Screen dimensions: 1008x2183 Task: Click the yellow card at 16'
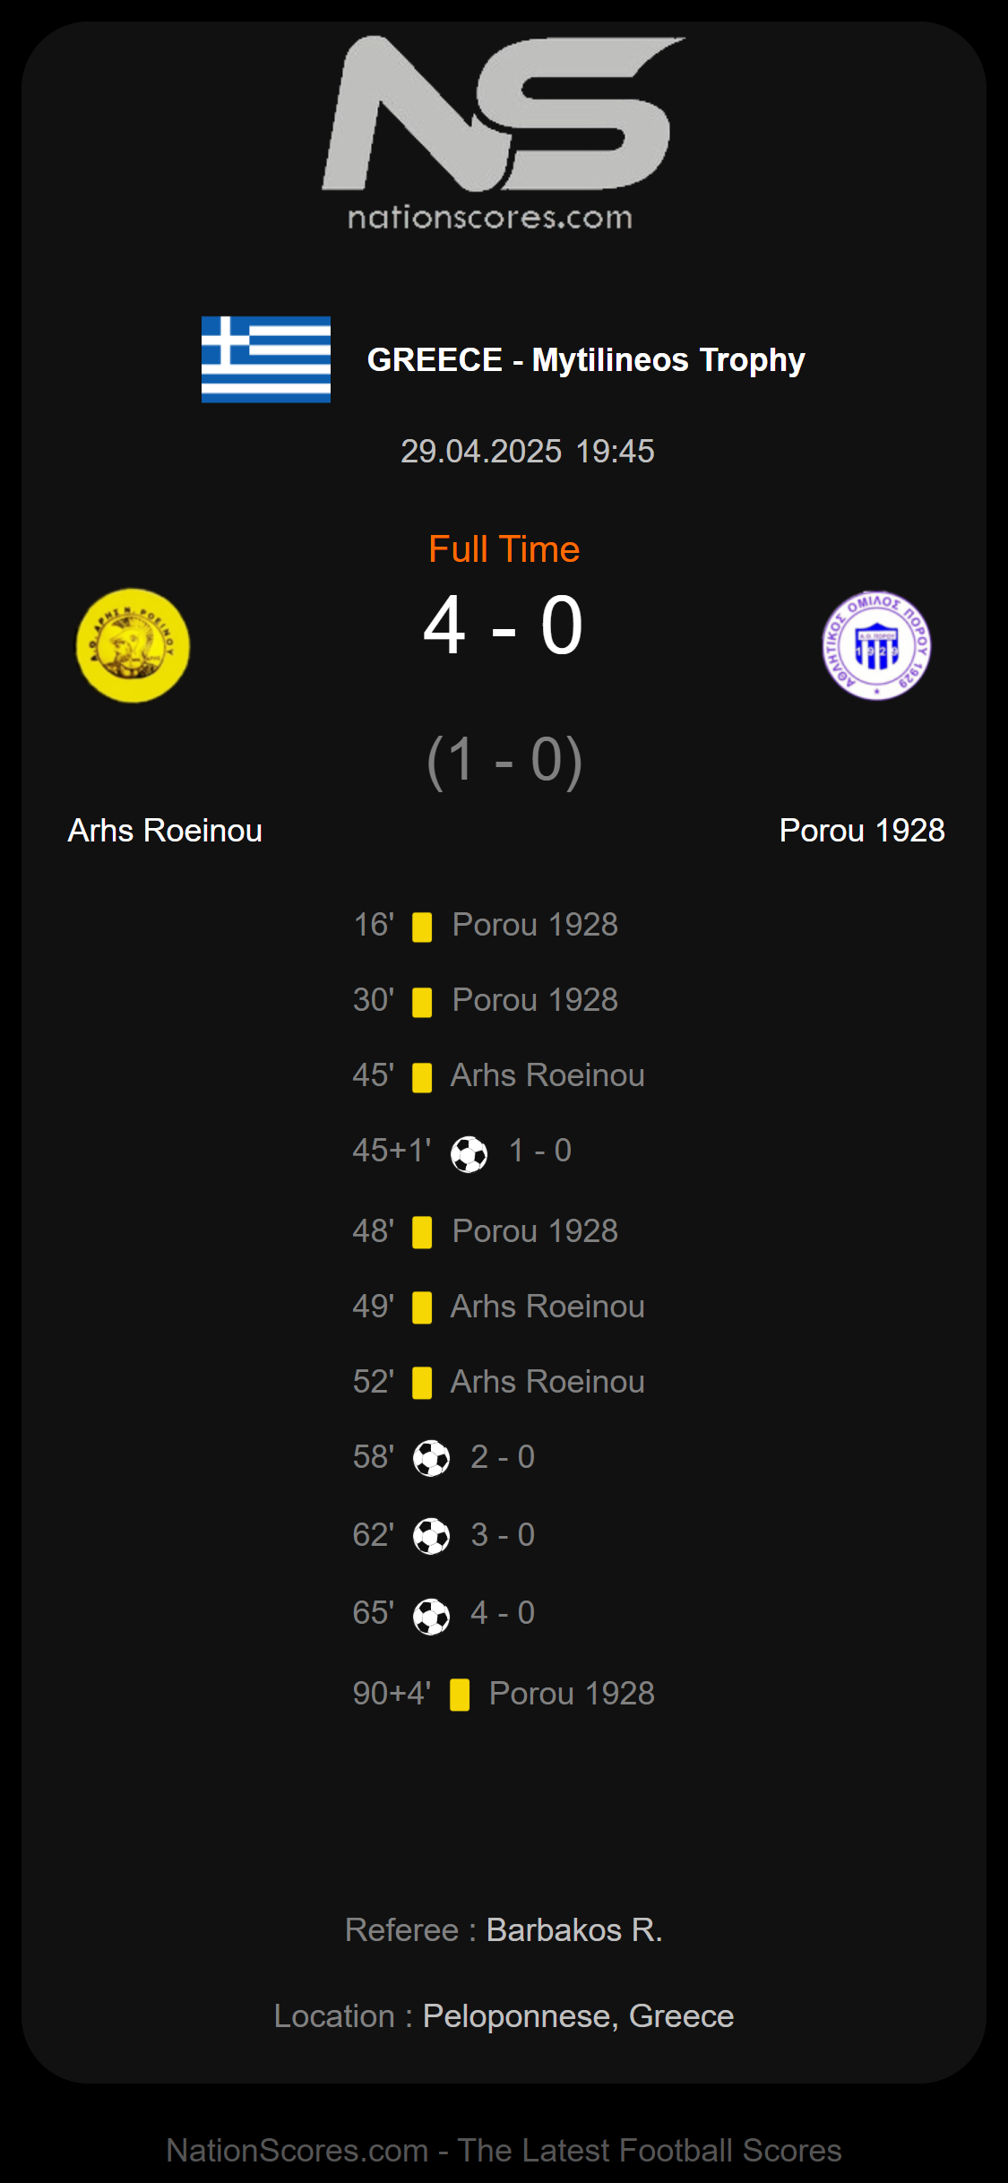(422, 927)
